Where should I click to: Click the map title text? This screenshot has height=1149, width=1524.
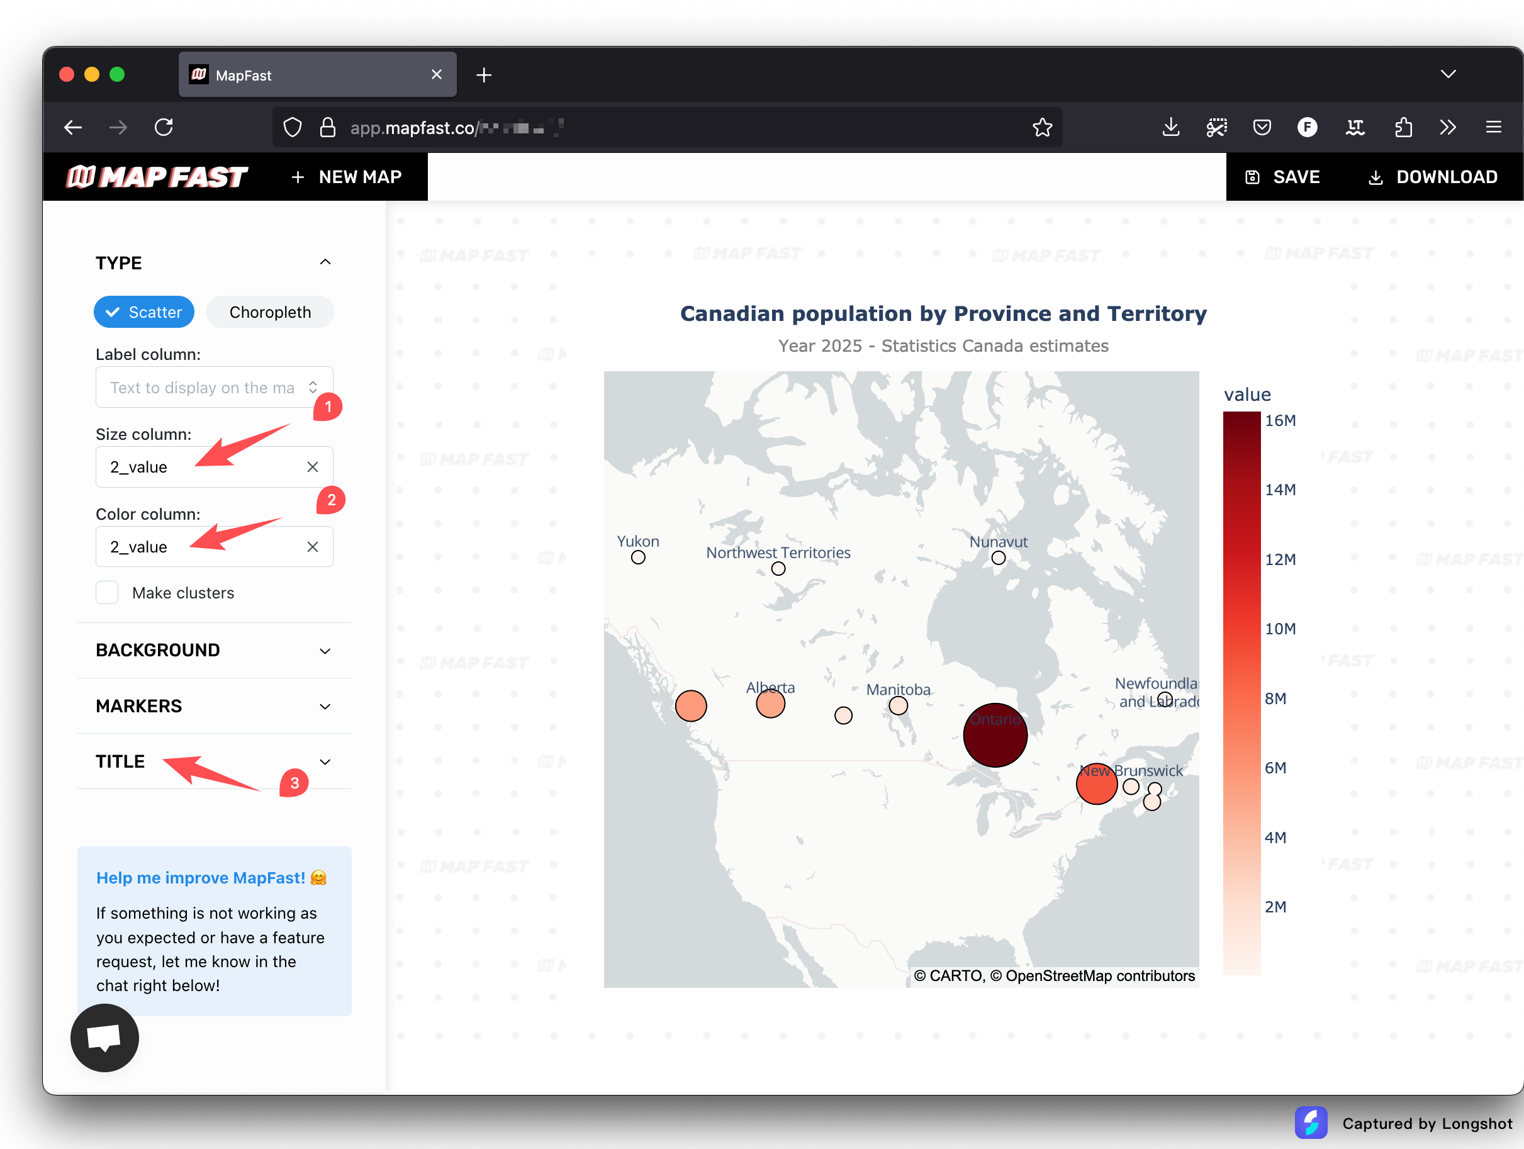943,313
